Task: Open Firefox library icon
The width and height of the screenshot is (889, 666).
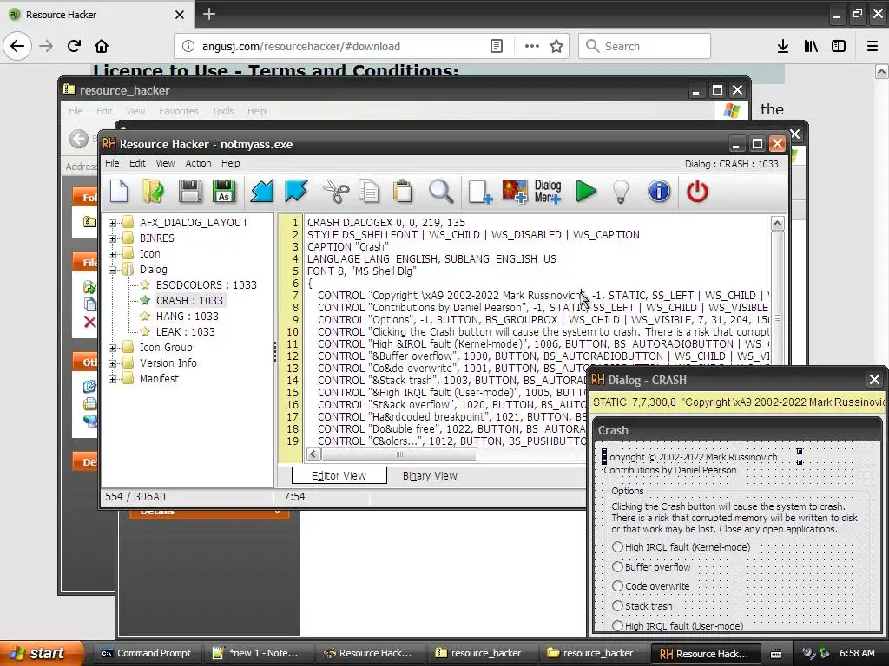Action: coord(811,46)
